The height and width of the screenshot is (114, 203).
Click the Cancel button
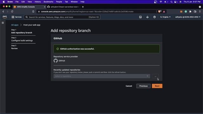(x=129, y=86)
